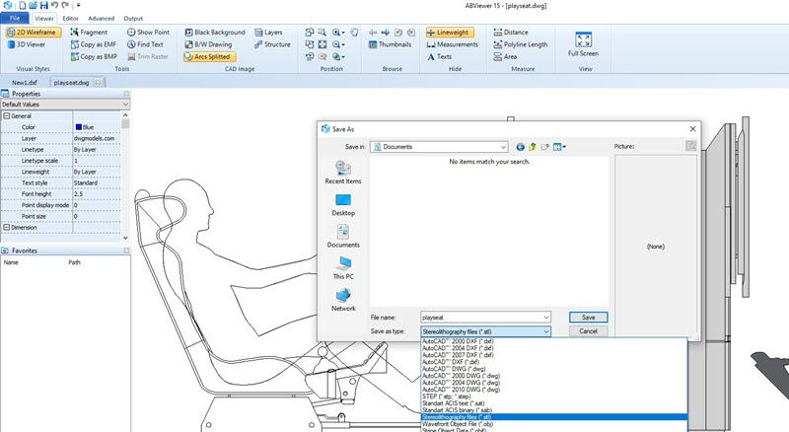Image resolution: width=789 pixels, height=432 pixels.
Task: Toggle Lineweight display off
Action: coord(450,32)
